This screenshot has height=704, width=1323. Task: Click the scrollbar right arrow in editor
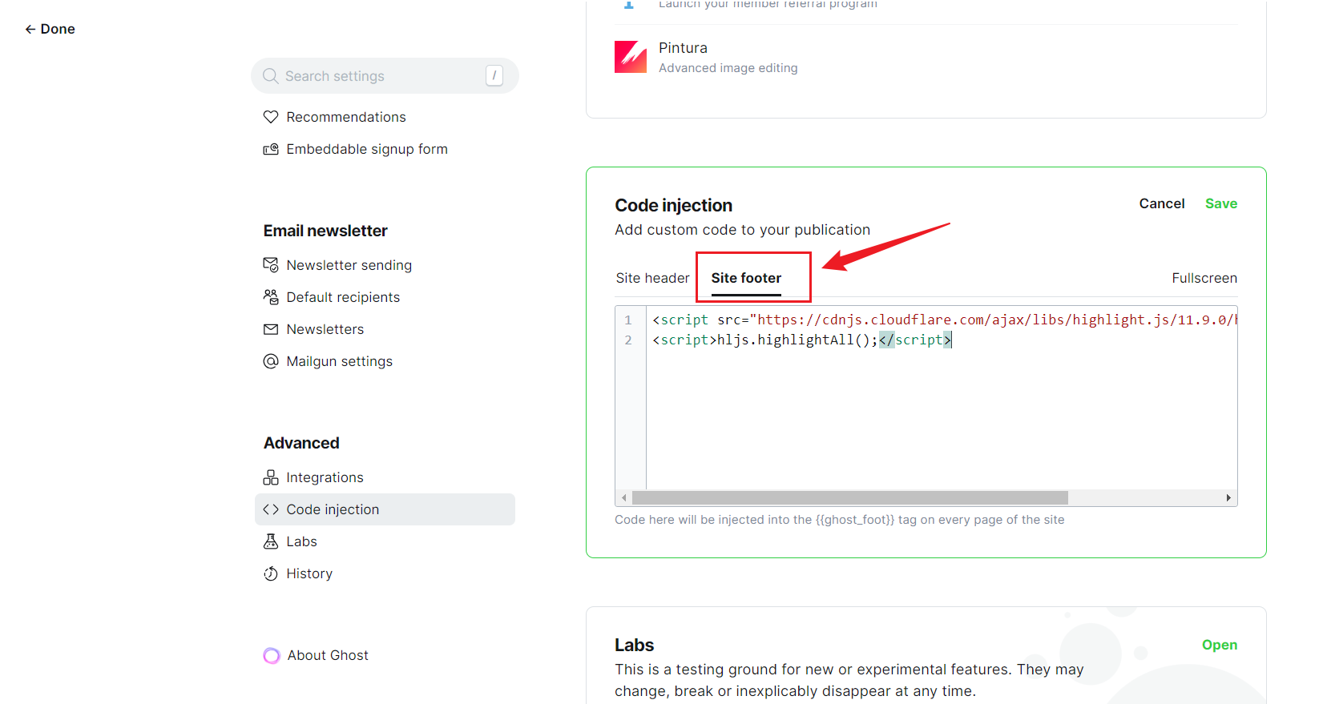pyautogui.click(x=1228, y=498)
